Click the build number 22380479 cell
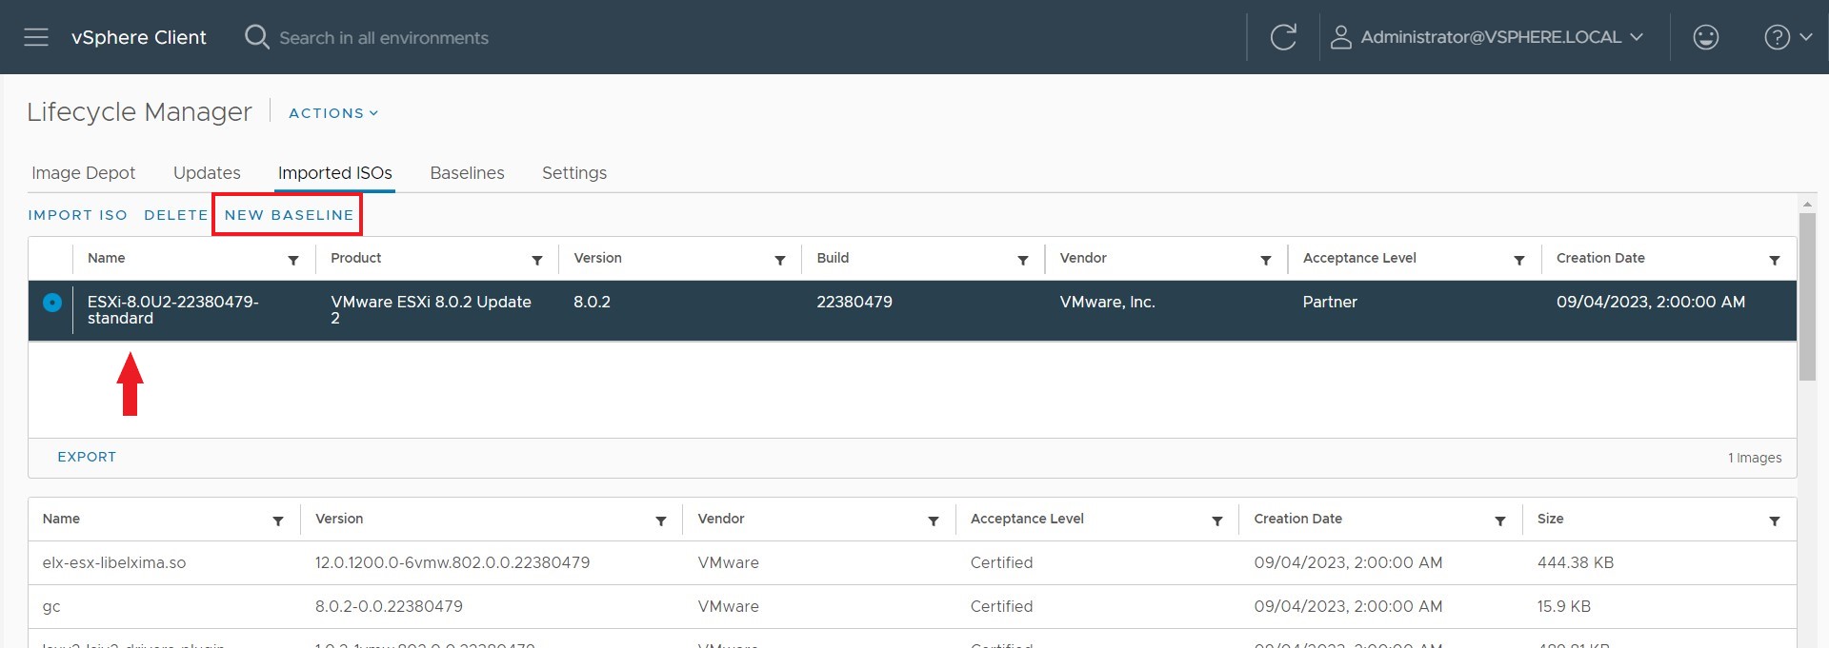The height and width of the screenshot is (648, 1829). coord(854,302)
